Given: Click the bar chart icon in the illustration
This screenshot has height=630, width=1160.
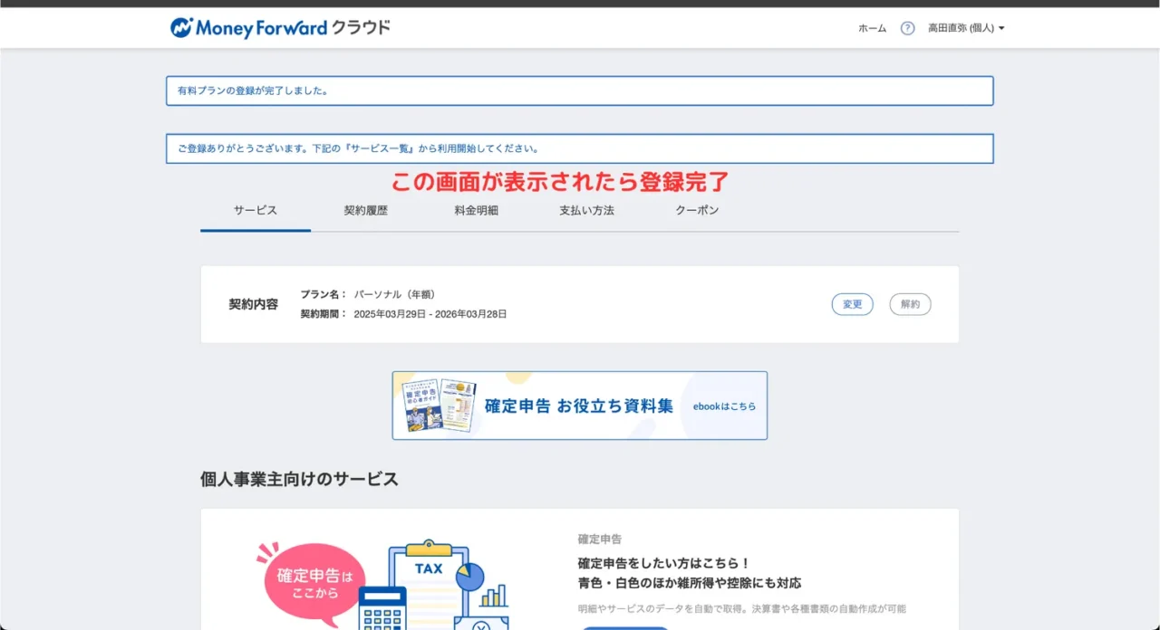Looking at the screenshot, I should (x=494, y=596).
